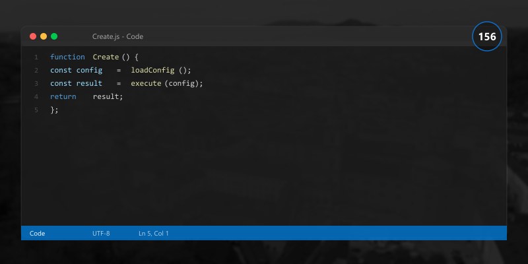528x264 pixels.
Task: Select the Create.js - Code window title
Action: pyautogui.click(x=118, y=36)
